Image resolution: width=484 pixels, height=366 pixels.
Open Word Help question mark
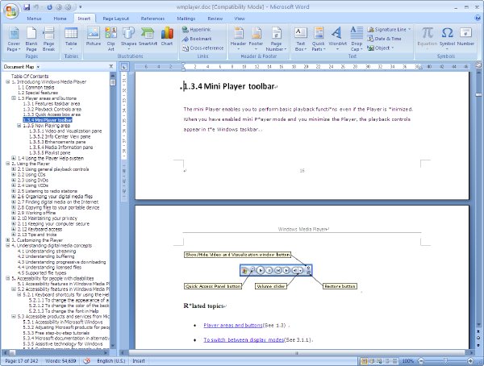coord(478,18)
